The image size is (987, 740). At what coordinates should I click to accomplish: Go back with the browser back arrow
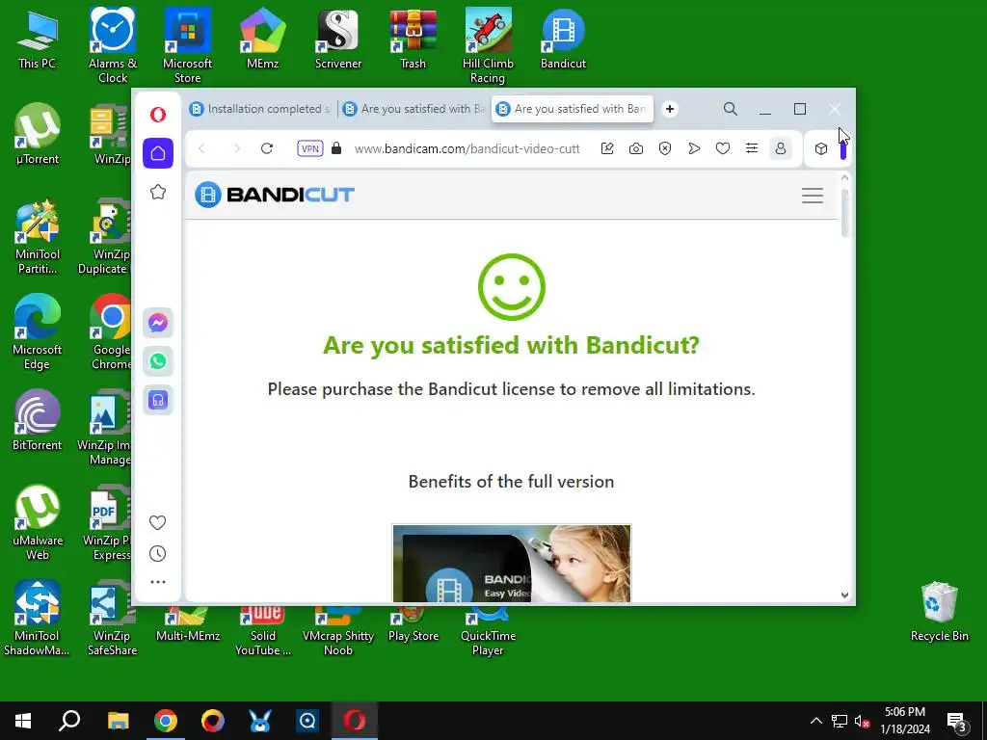click(202, 148)
